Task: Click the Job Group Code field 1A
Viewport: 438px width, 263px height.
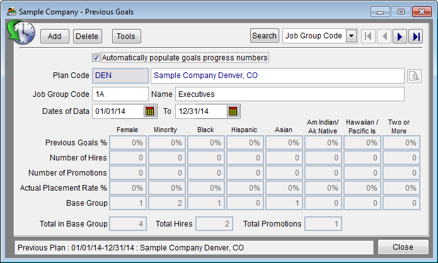Action: [120, 94]
